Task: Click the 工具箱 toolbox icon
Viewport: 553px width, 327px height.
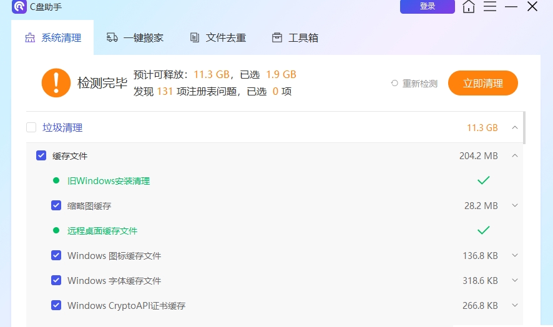Action: [x=277, y=37]
